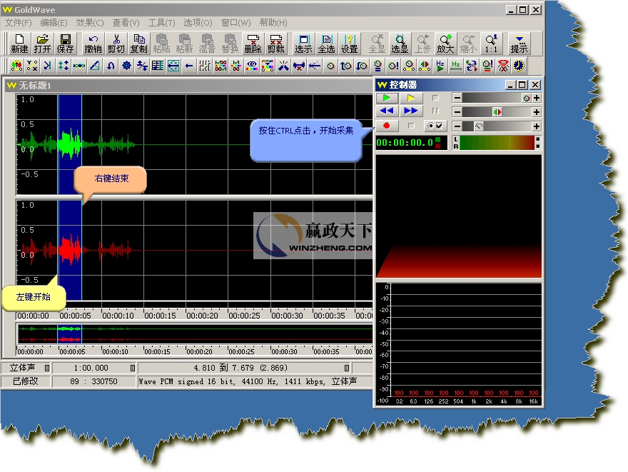Trim audio with the 剪裁 icon
The width and height of the screenshot is (628, 472).
(275, 44)
